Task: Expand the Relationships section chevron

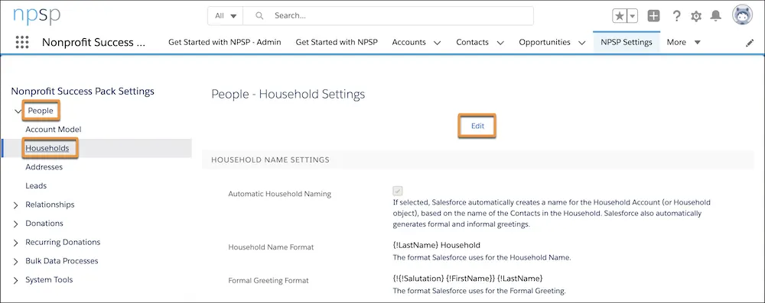Action: click(x=16, y=205)
